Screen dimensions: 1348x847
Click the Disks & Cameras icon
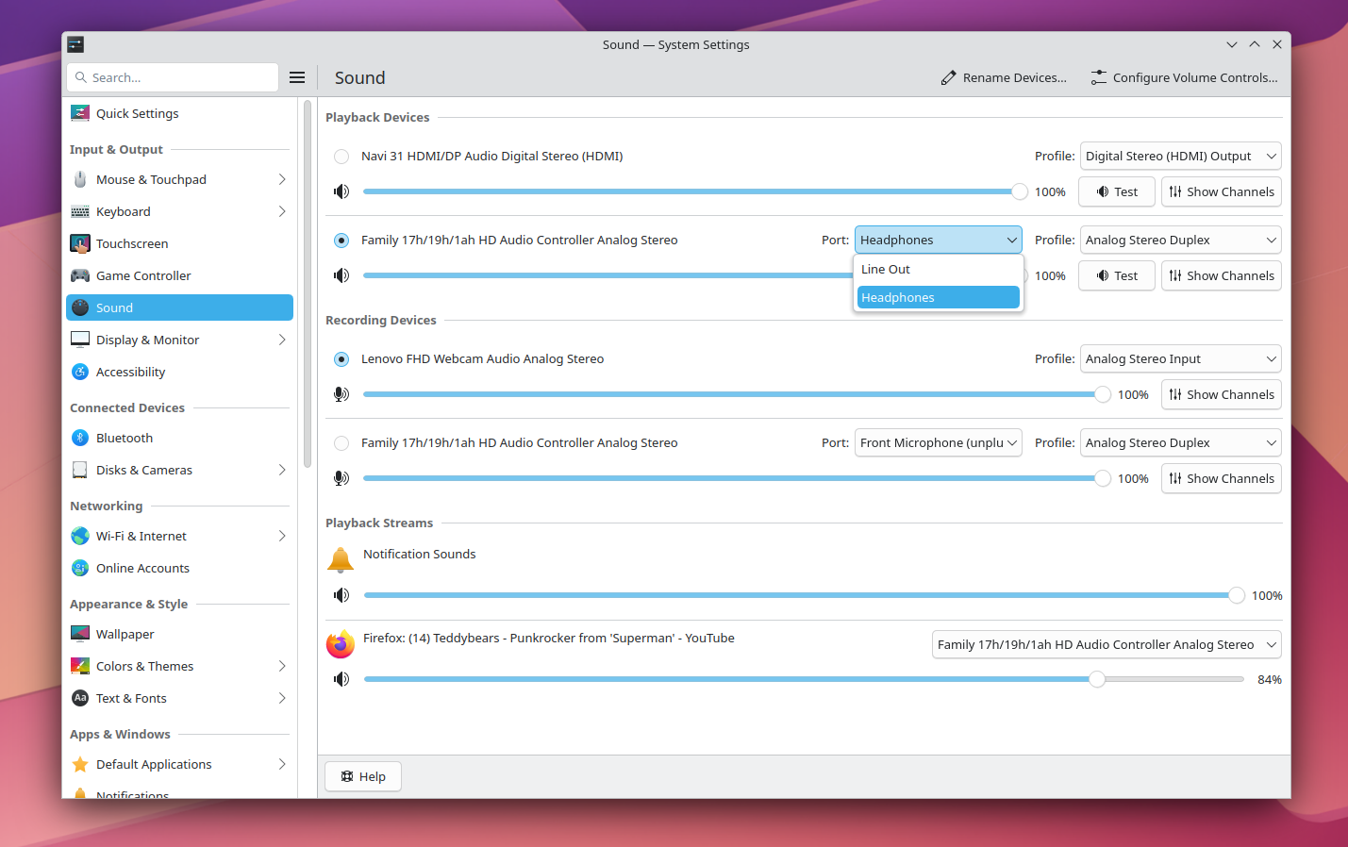click(80, 470)
